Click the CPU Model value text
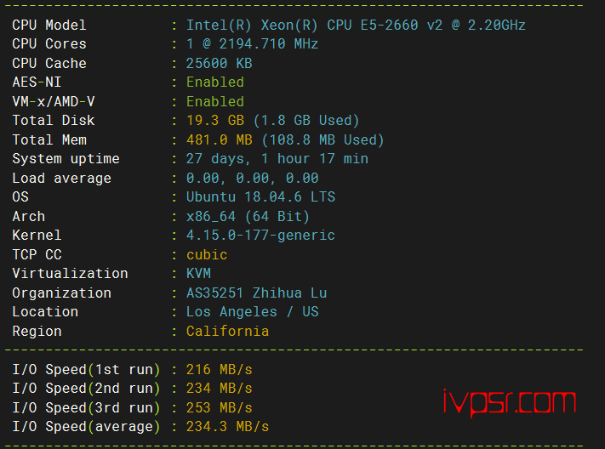The height and width of the screenshot is (449, 605). 356,26
